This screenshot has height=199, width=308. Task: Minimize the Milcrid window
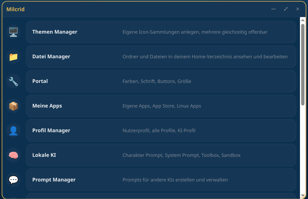[x=274, y=9]
